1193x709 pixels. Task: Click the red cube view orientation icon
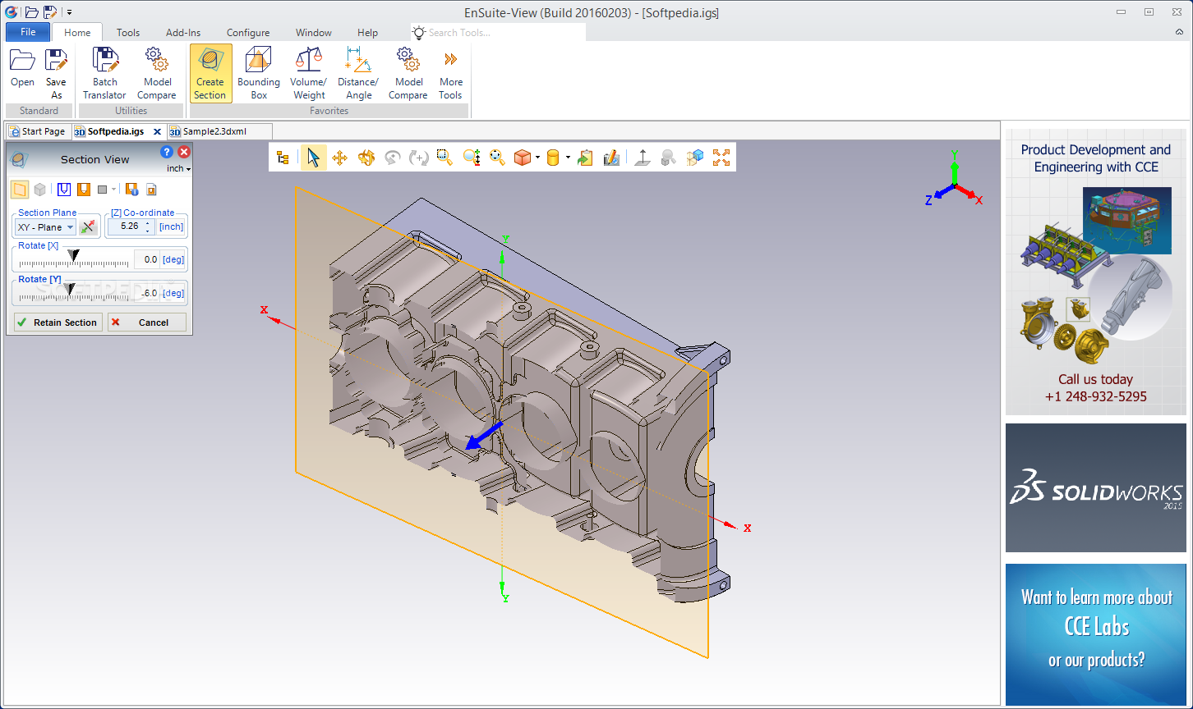[523, 158]
